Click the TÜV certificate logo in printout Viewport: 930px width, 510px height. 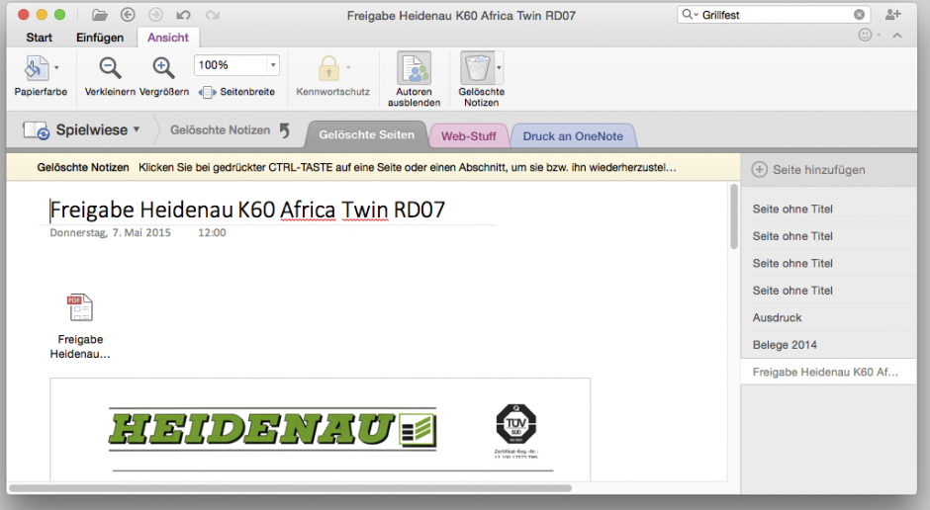(516, 424)
